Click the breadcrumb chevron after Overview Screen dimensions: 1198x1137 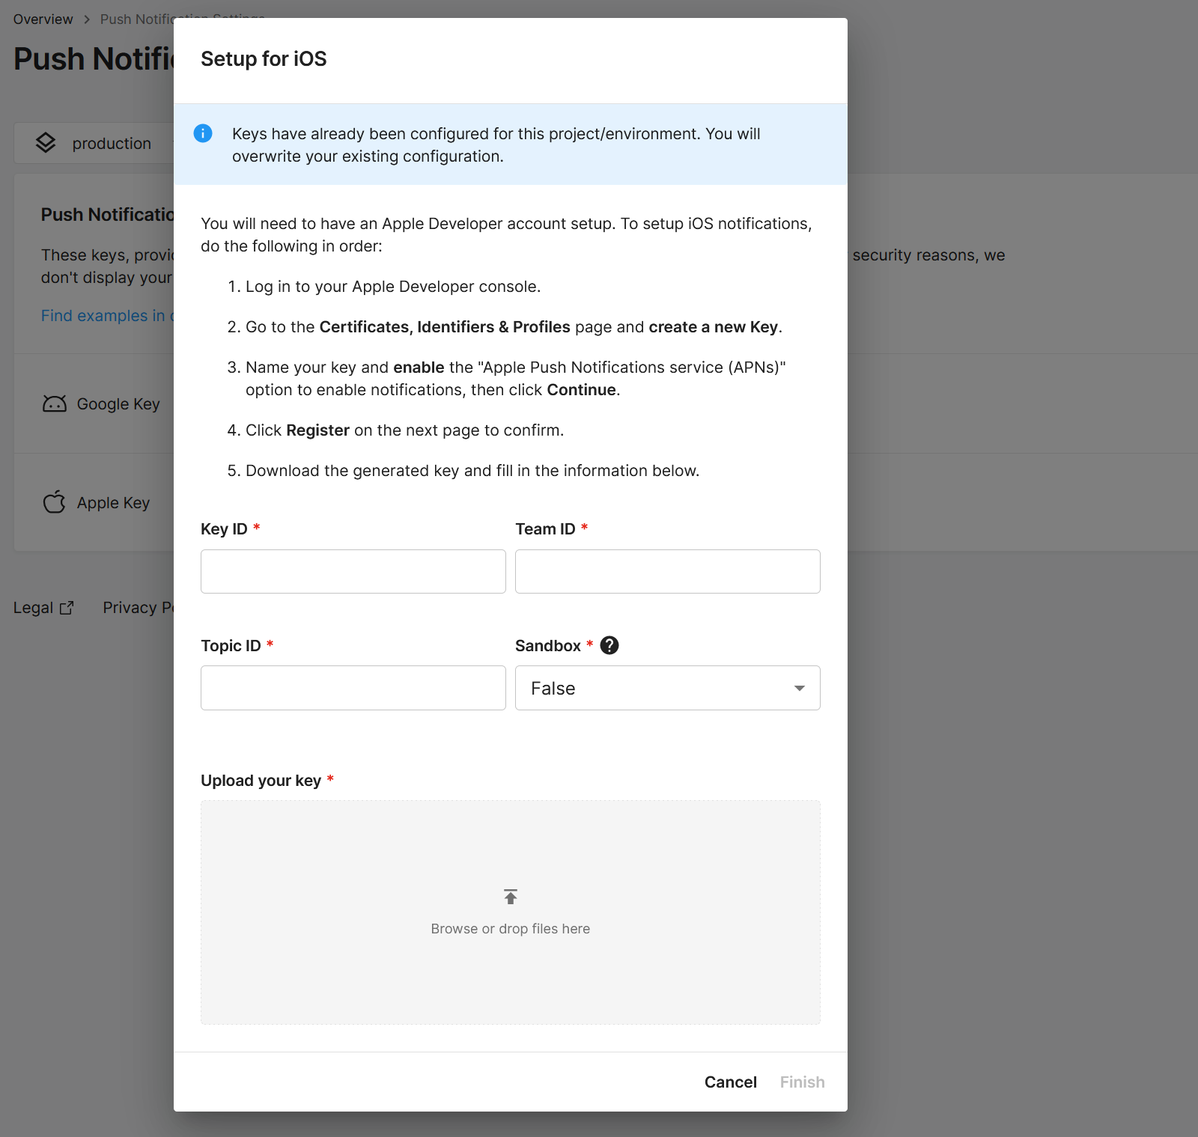(x=87, y=19)
